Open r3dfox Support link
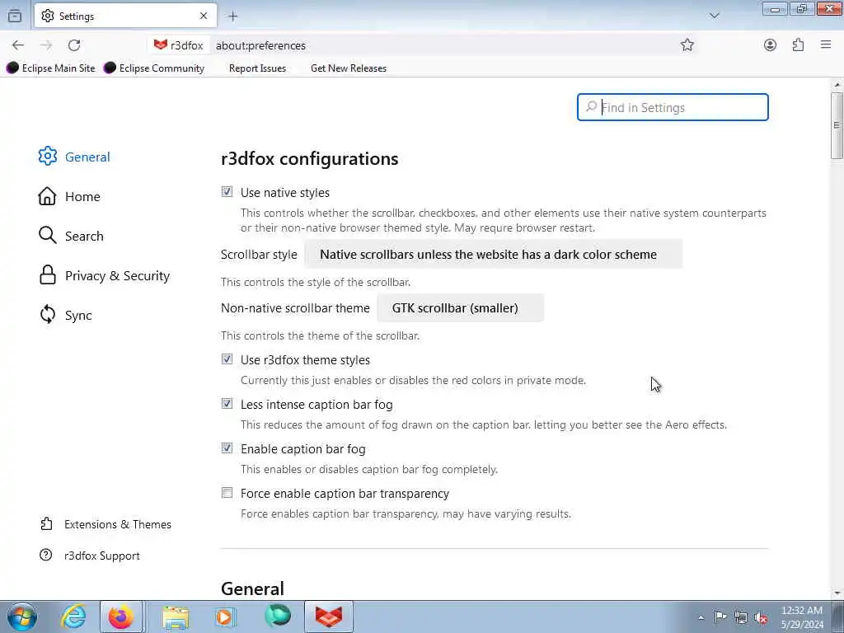This screenshot has width=844, height=633. [90, 556]
